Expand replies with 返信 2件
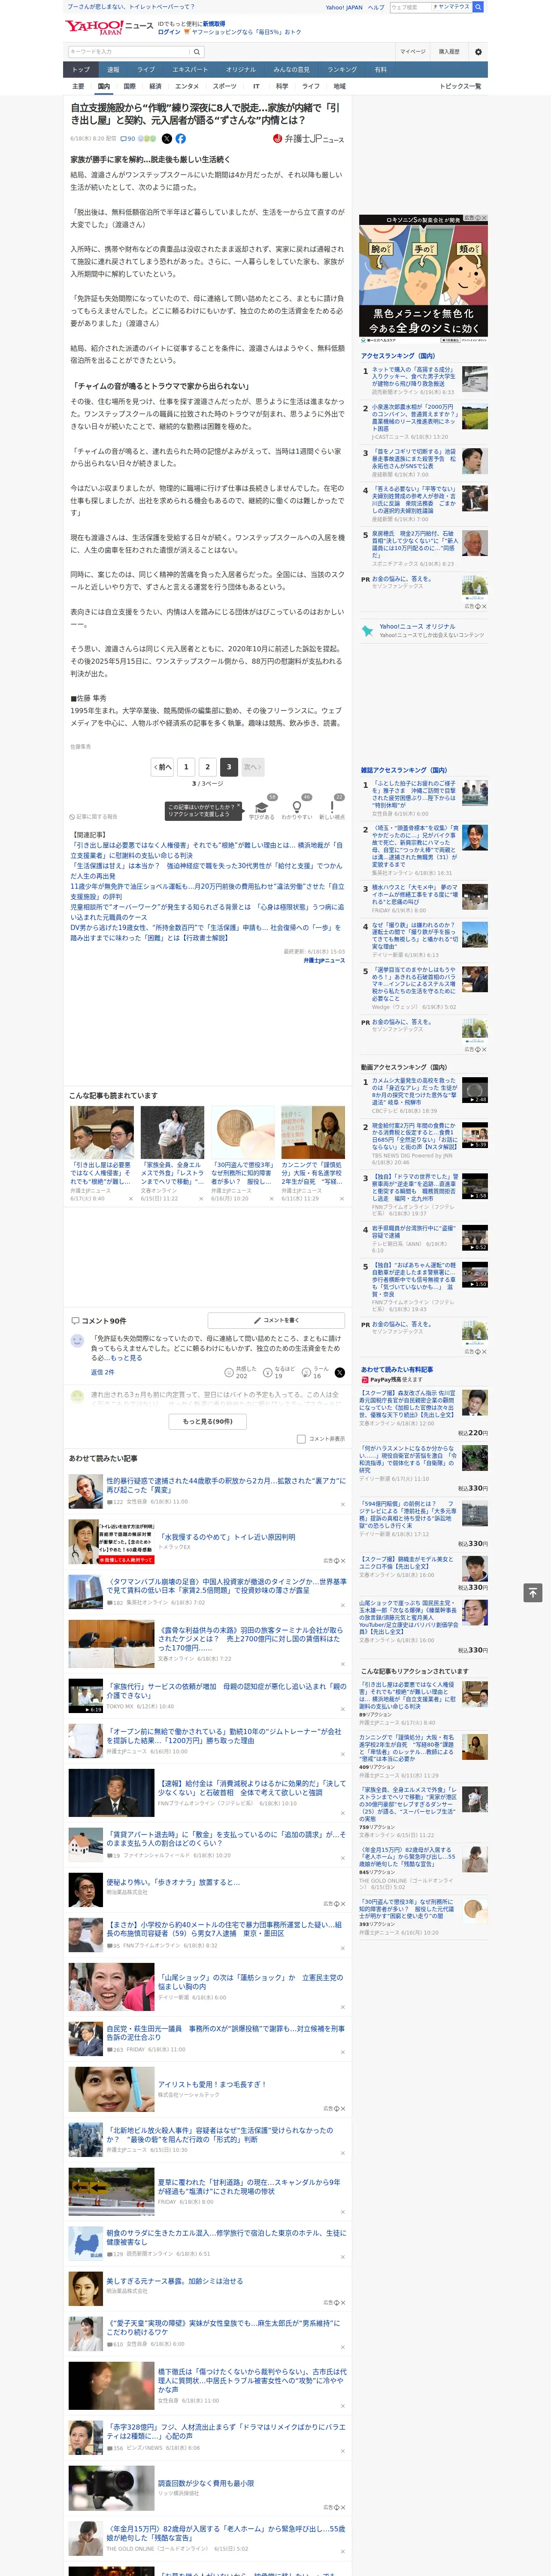This screenshot has width=551, height=2576. [103, 1372]
